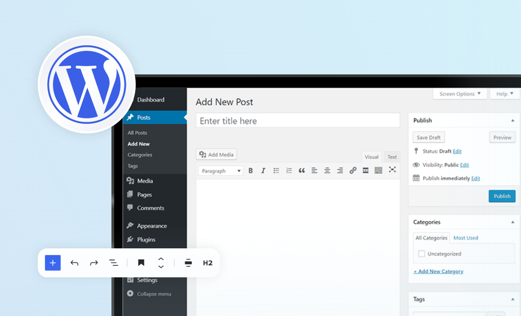The height and width of the screenshot is (316, 521).
Task: Enter distraction-free writing mode
Action: tap(392, 170)
